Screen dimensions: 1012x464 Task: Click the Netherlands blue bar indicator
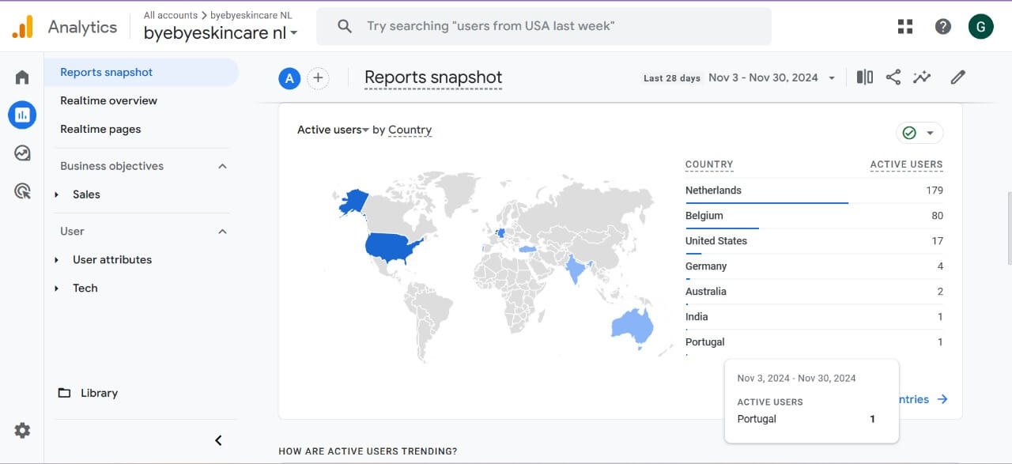pyautogui.click(x=767, y=203)
